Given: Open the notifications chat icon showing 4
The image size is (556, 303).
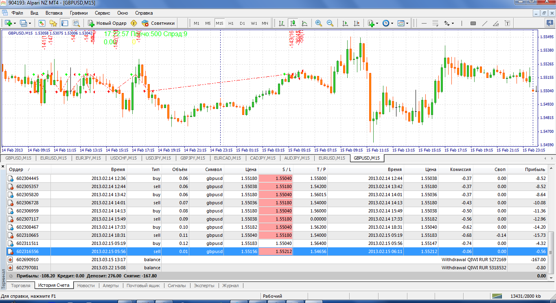Looking at the screenshot, I should point(549,23).
